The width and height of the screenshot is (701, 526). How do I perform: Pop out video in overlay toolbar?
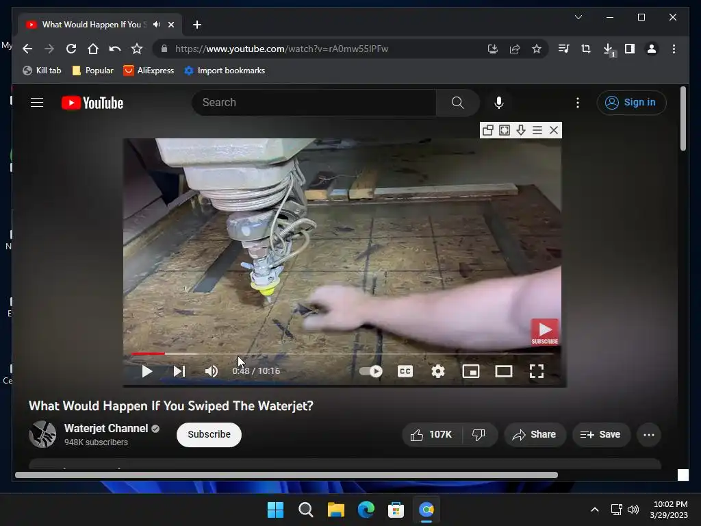pyautogui.click(x=487, y=130)
